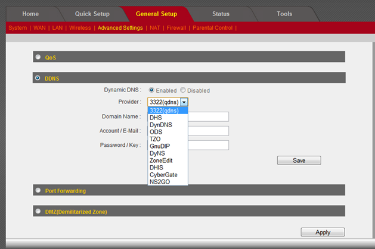
Task: Choose DyNS from provider list
Action: point(168,153)
